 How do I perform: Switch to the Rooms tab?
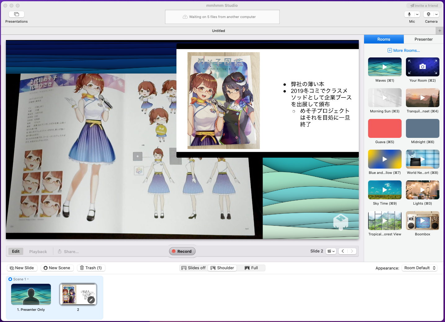click(384, 39)
